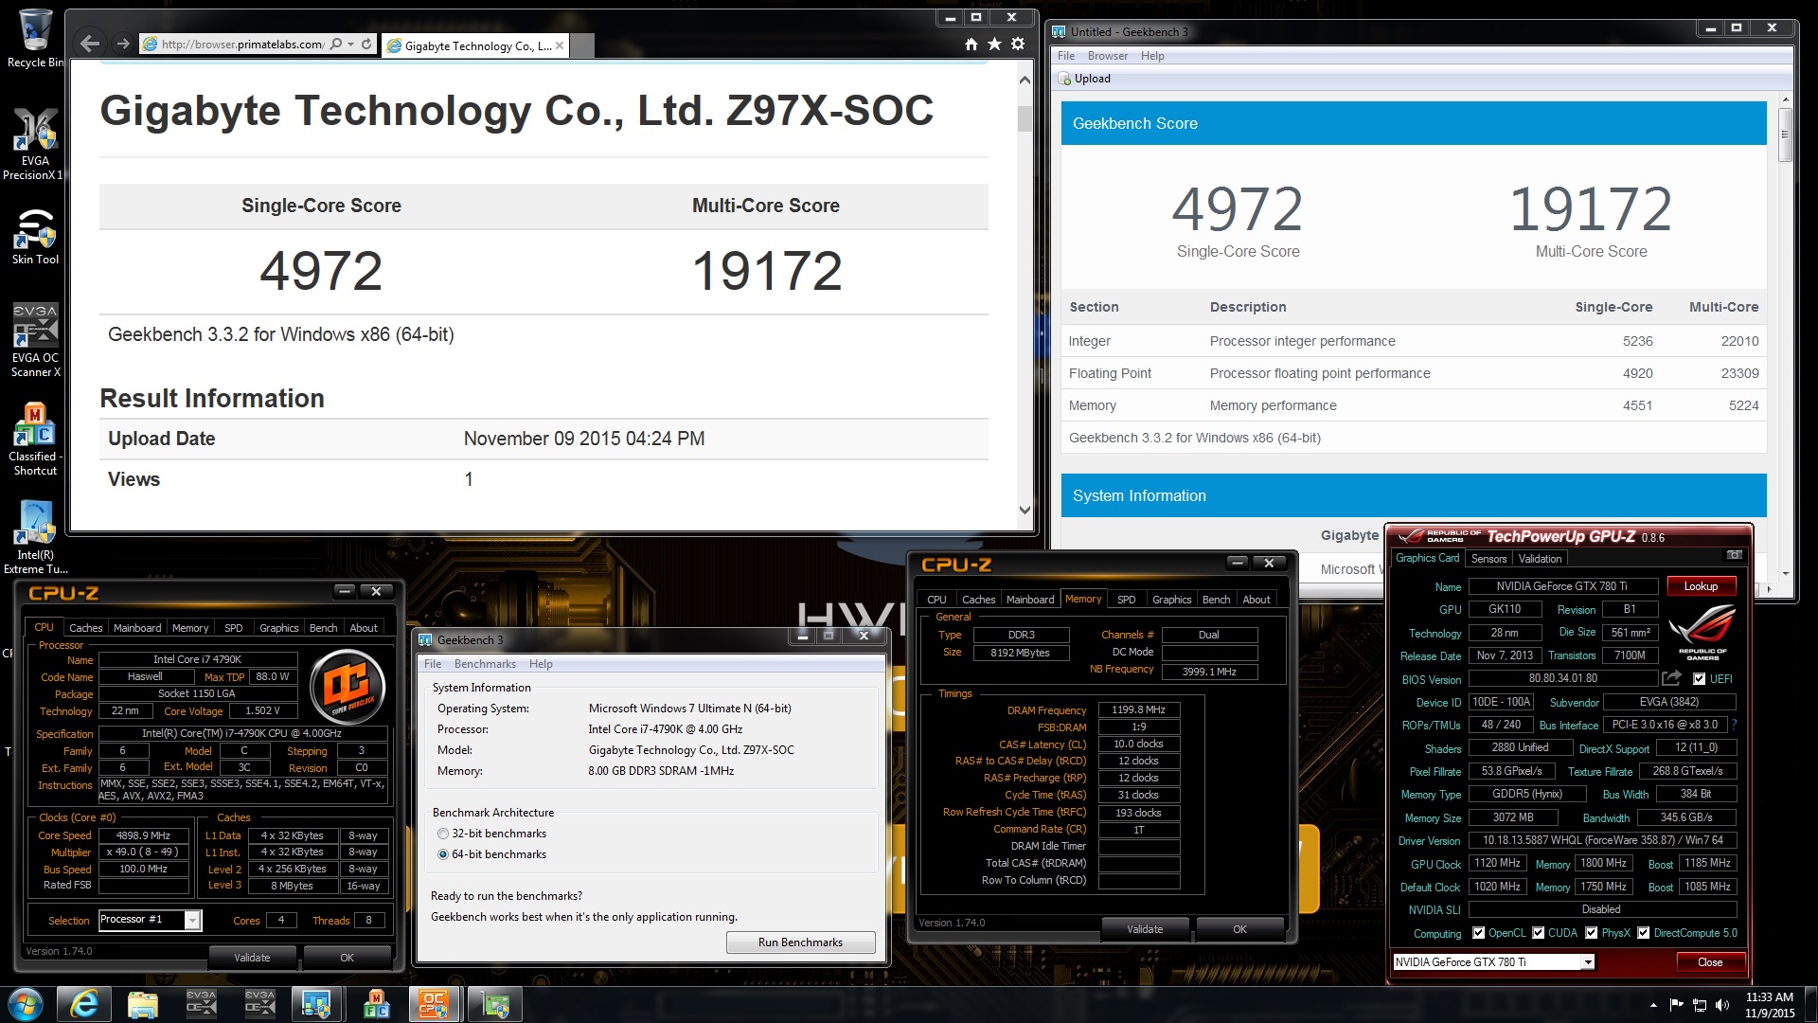Select the 64-bit benchmarks radio button
1818x1023 pixels.
pyautogui.click(x=443, y=854)
